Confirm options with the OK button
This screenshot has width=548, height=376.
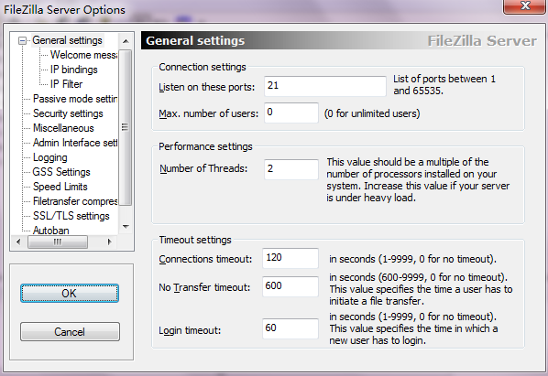[70, 293]
